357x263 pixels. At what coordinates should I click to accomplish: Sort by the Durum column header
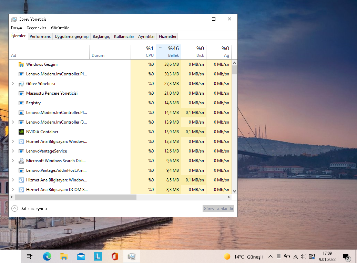[x=110, y=52]
